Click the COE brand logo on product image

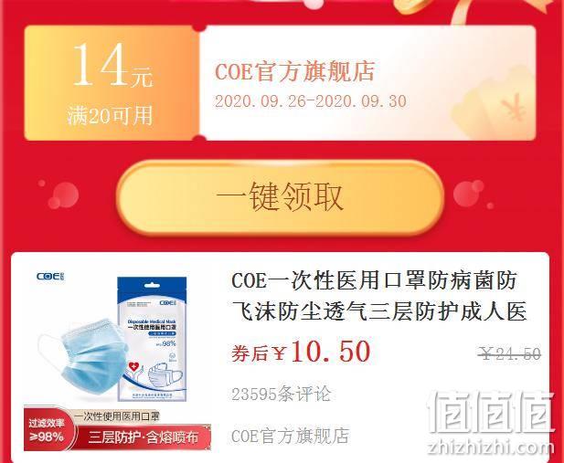pos(50,277)
